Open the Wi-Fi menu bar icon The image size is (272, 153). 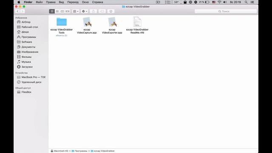tap(219, 2)
